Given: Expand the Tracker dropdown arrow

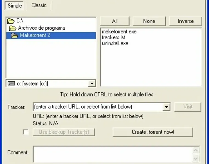Looking at the screenshot, I should [x=166, y=107].
